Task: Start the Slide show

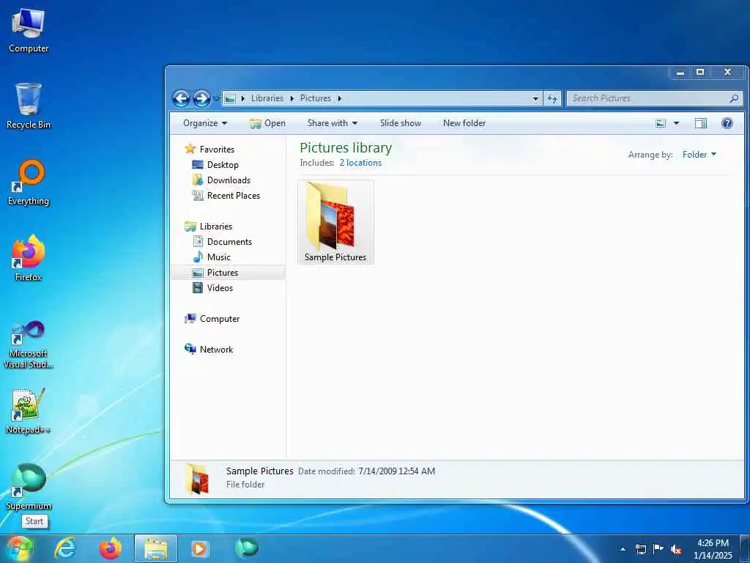Action: [x=401, y=123]
